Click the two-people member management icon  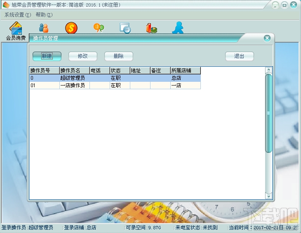(x=44, y=28)
